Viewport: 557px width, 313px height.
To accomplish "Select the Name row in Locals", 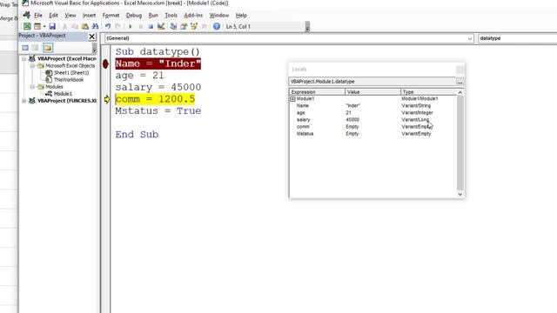I will click(373, 106).
